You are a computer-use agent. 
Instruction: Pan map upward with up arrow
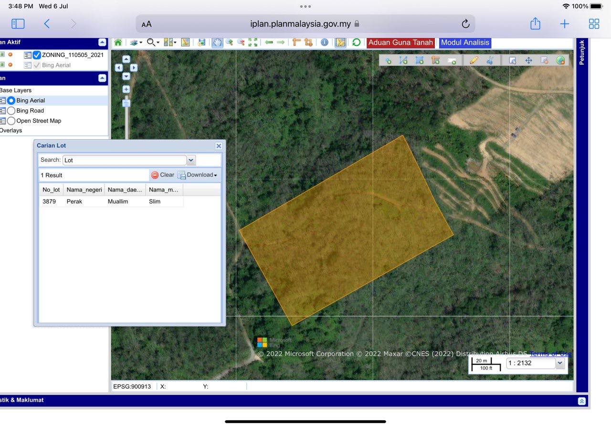click(x=126, y=59)
